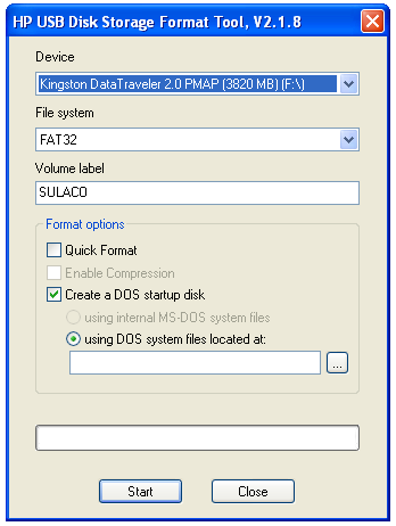Click the SULACO volume label field

click(197, 193)
